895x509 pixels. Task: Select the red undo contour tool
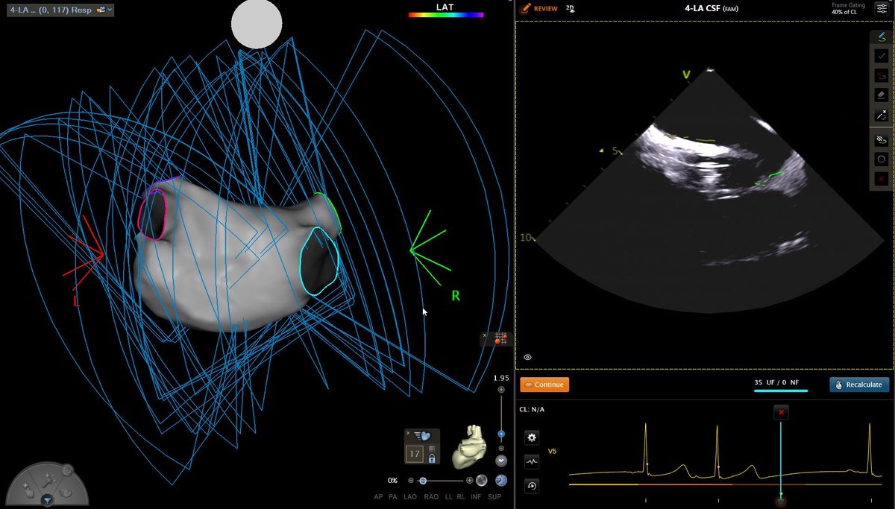(x=881, y=75)
